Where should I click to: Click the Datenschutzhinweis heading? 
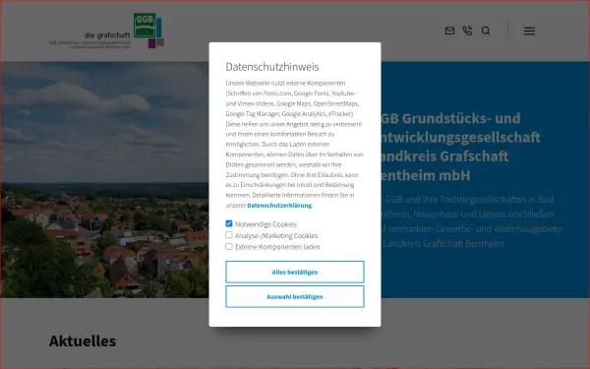click(x=272, y=67)
